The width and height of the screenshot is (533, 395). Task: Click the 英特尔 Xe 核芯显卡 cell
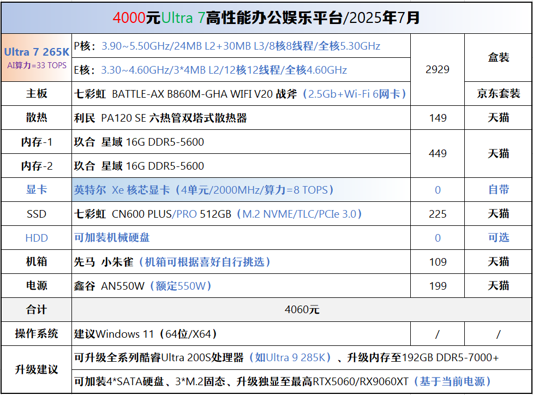click(241, 190)
